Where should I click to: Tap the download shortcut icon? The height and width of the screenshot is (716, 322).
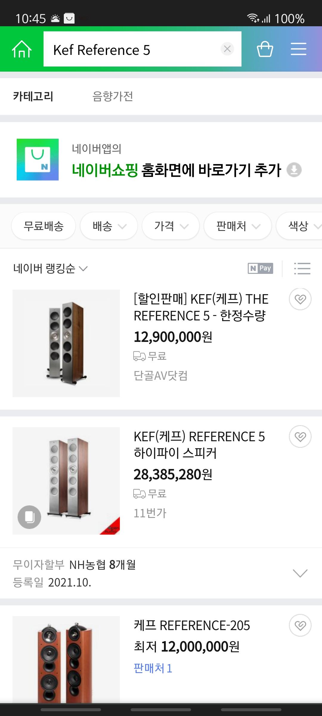[x=294, y=170]
